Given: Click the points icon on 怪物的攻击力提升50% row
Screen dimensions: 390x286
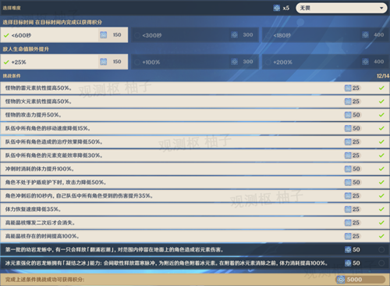Looking at the screenshot, I should tap(348, 115).
